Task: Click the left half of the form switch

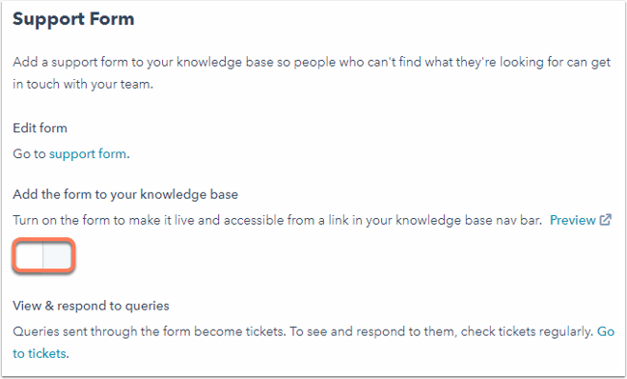Action: 29,256
